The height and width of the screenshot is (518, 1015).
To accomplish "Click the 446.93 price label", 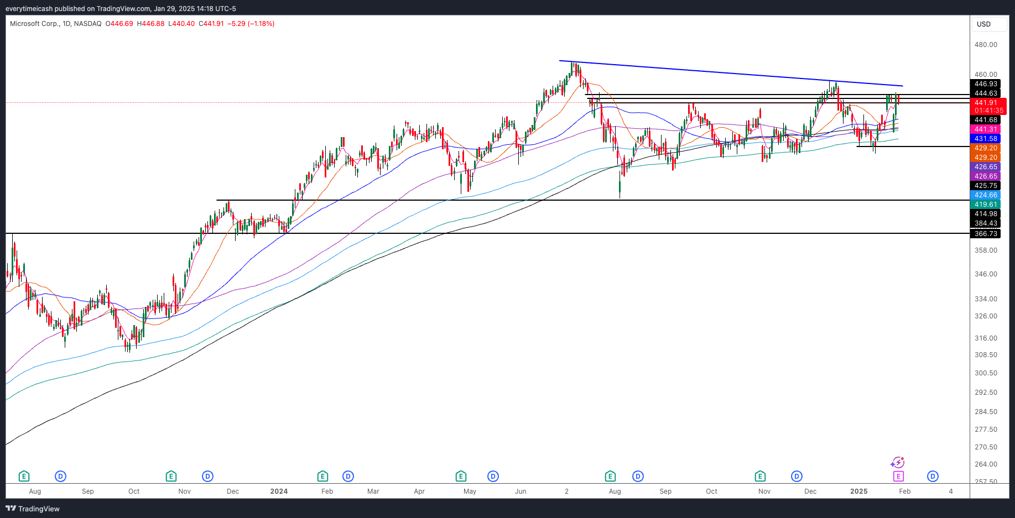I will pyautogui.click(x=986, y=84).
